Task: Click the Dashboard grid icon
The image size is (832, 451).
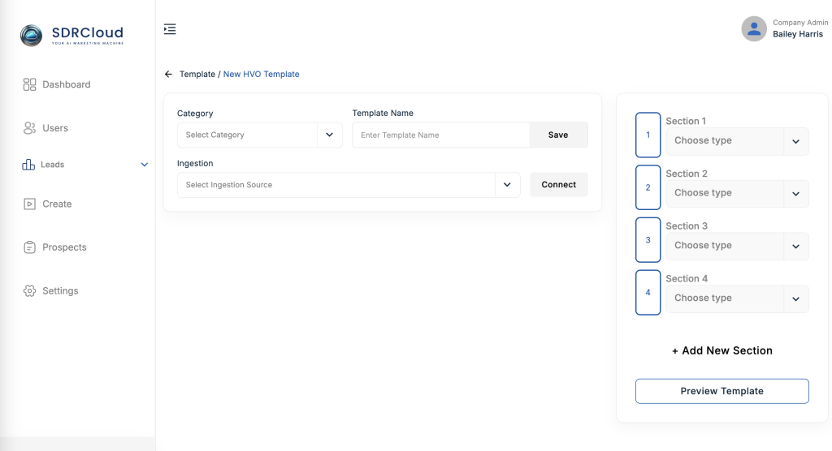Action: [x=30, y=84]
